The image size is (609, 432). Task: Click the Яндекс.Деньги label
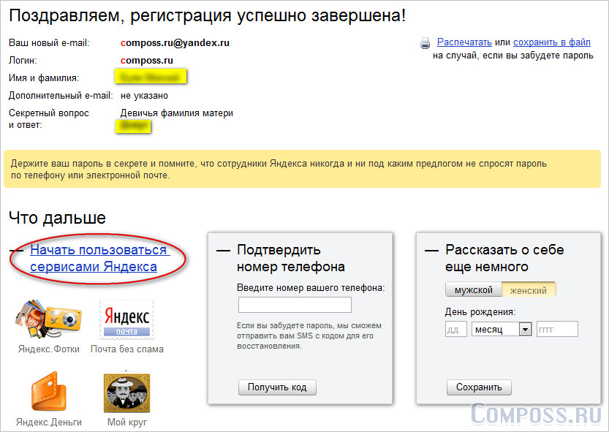click(x=49, y=422)
